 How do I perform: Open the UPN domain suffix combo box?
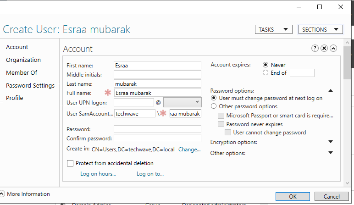coord(182,102)
